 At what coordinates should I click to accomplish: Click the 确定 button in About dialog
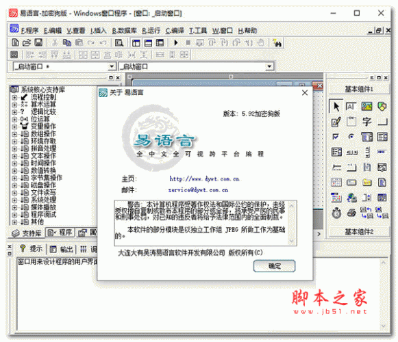[275, 266]
